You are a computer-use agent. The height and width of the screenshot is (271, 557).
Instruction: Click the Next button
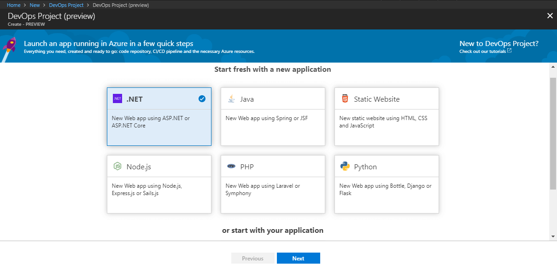pos(299,258)
